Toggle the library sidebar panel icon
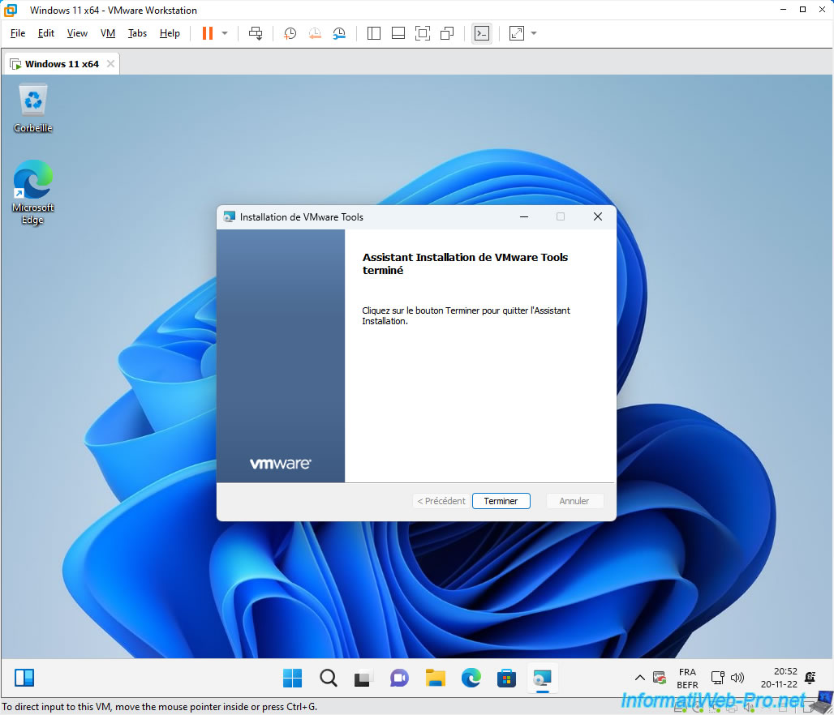The height and width of the screenshot is (715, 834). pyautogui.click(x=374, y=33)
